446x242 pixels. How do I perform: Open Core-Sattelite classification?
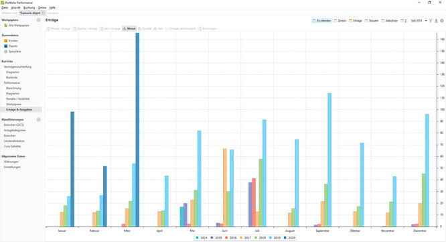coord(12,146)
